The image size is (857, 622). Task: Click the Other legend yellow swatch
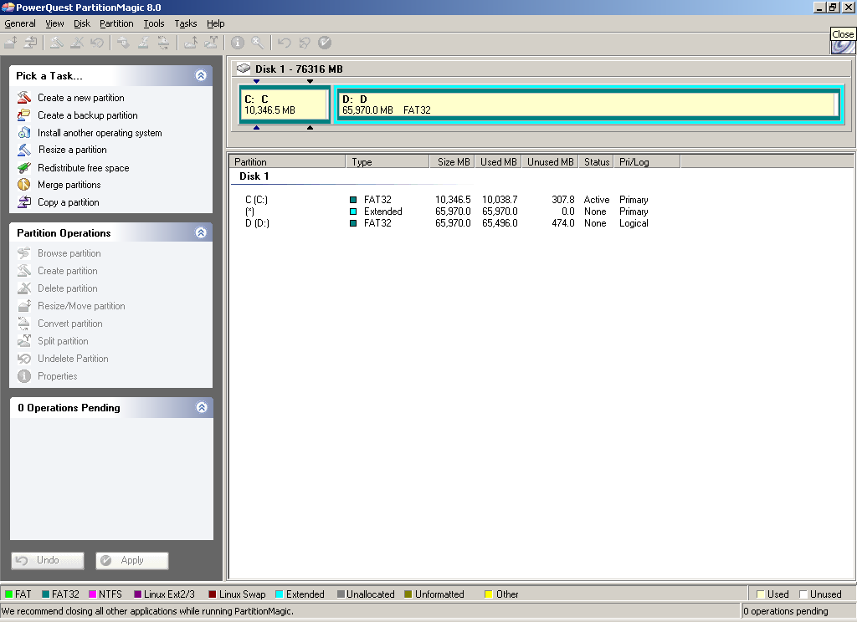pyautogui.click(x=489, y=594)
